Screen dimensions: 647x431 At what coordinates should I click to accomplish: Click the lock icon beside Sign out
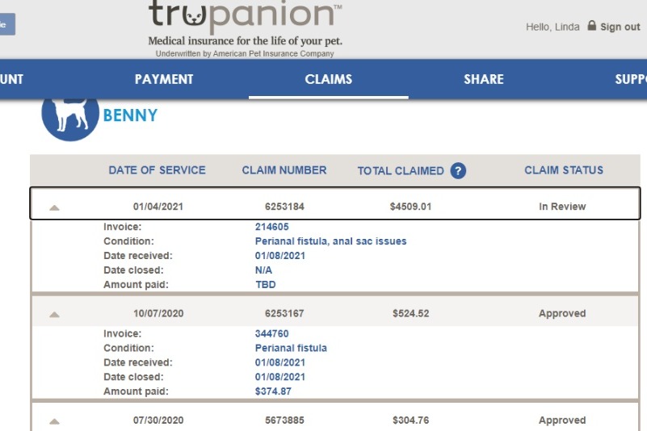[x=592, y=26]
